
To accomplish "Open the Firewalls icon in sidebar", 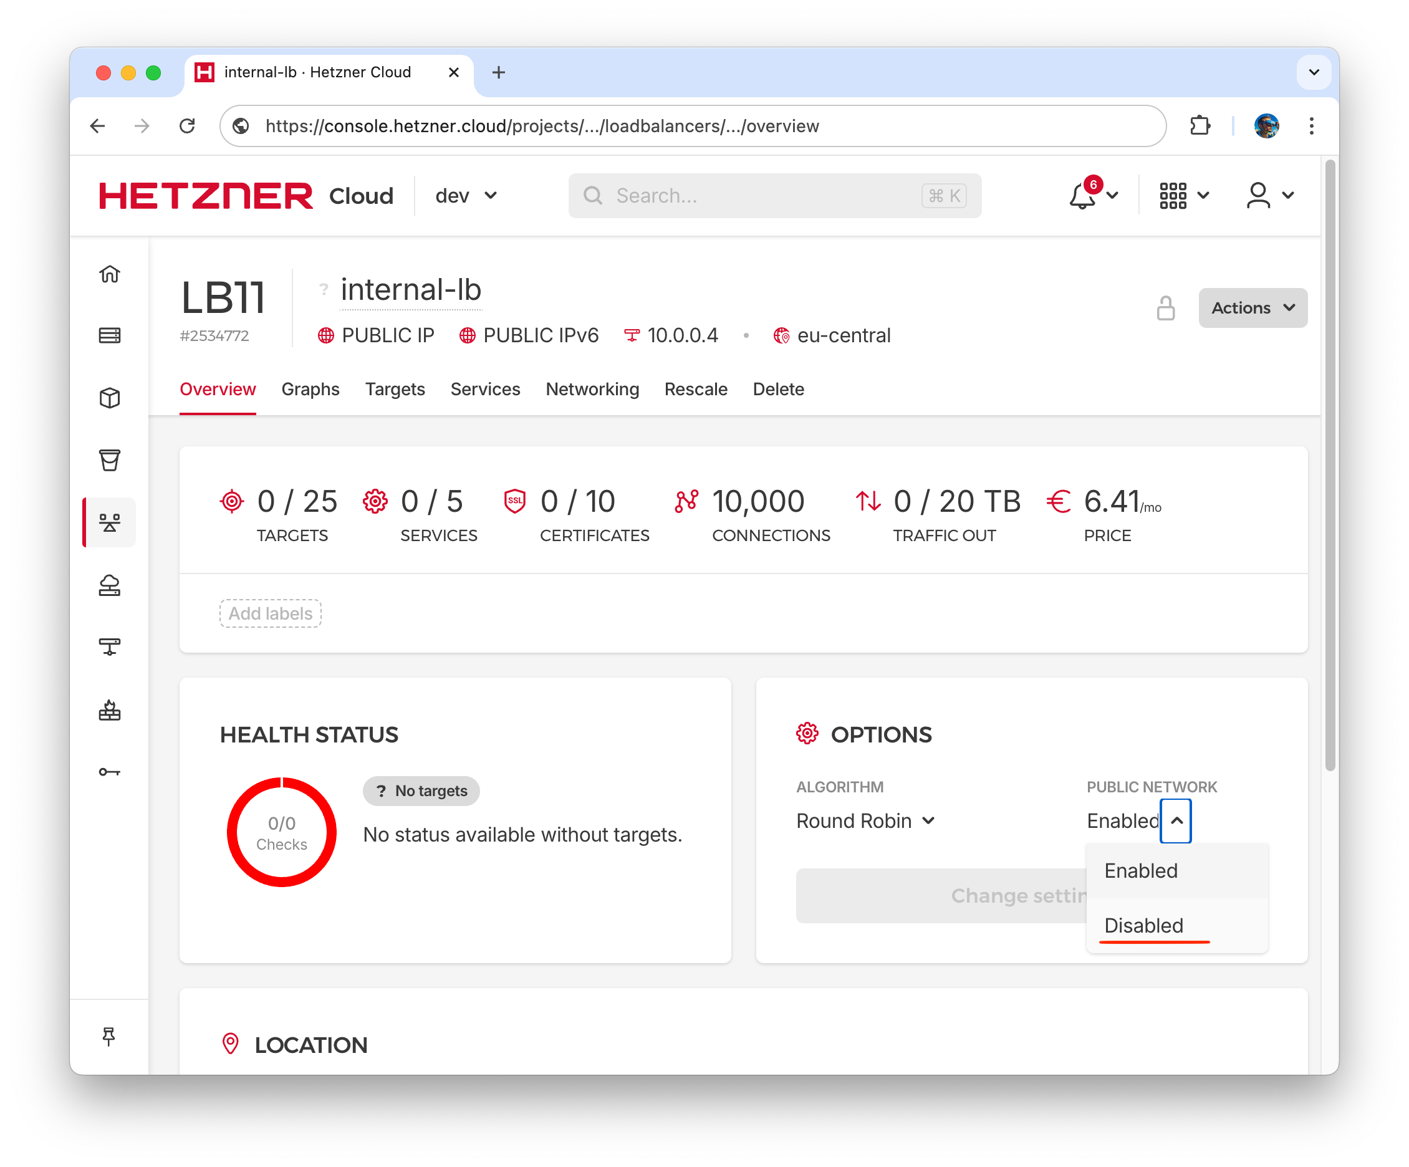I will coord(109,709).
